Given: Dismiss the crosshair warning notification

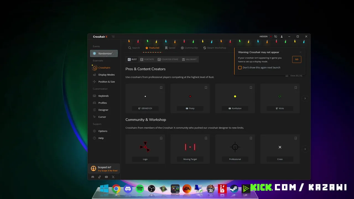Looking at the screenshot, I should [300, 52].
